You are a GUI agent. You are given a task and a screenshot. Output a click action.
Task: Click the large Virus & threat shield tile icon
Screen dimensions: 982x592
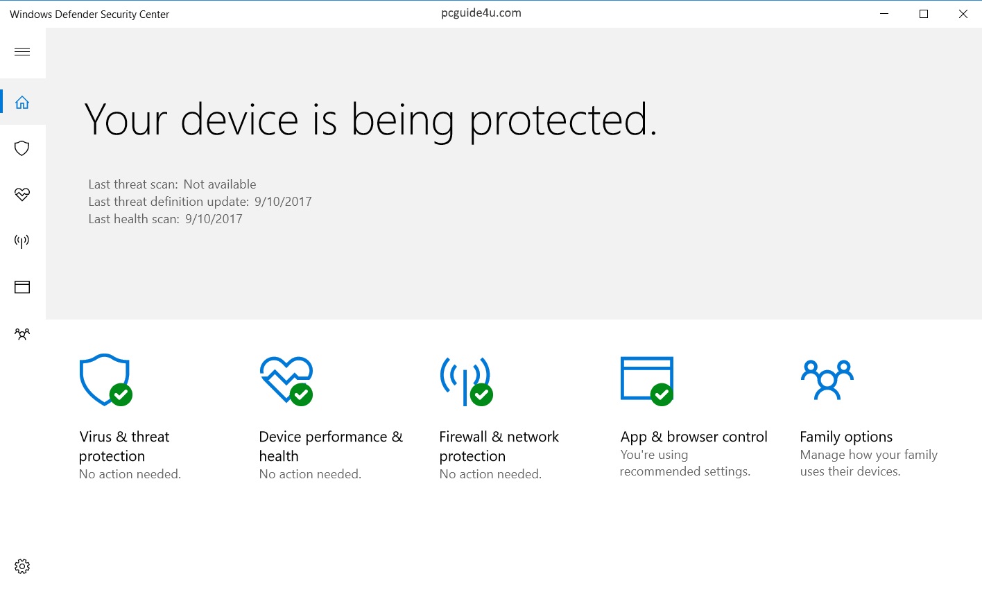(105, 380)
